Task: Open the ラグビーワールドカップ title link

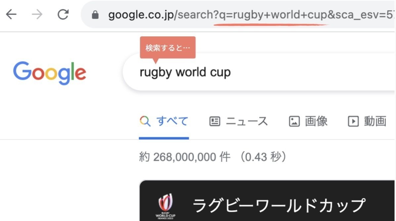Action: (x=279, y=205)
